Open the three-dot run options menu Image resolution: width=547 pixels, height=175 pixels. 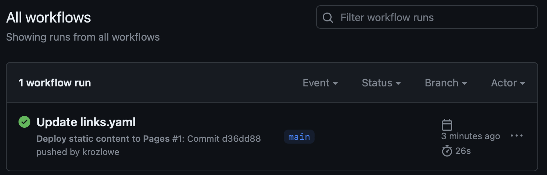(x=517, y=136)
